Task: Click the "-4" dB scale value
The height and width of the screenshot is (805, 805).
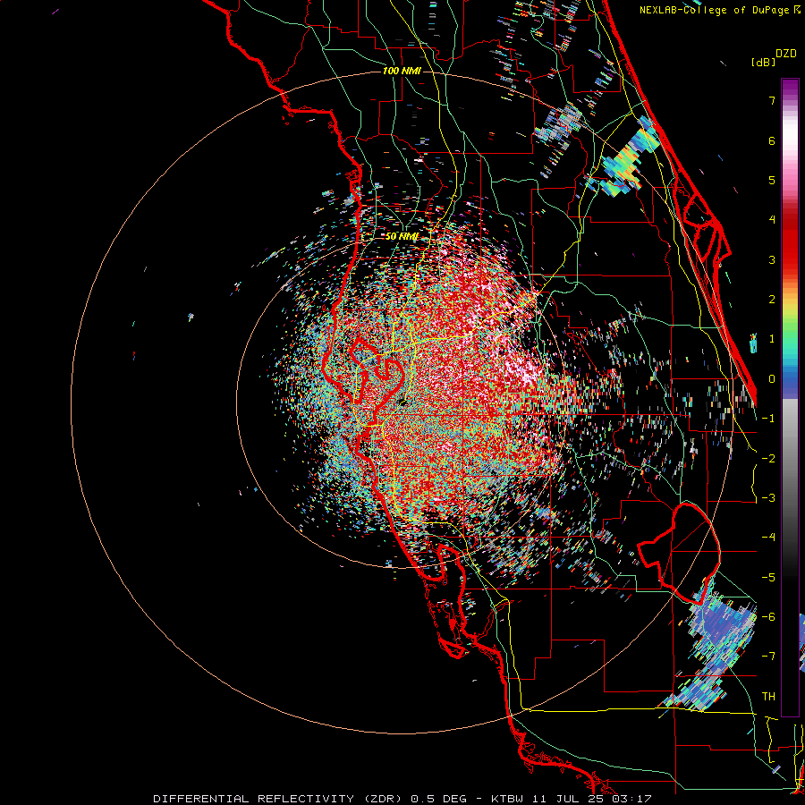Action: [x=768, y=538]
